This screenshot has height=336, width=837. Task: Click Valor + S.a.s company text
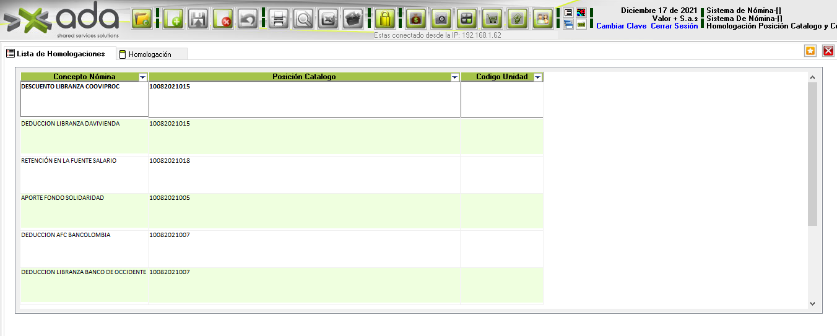coord(675,19)
